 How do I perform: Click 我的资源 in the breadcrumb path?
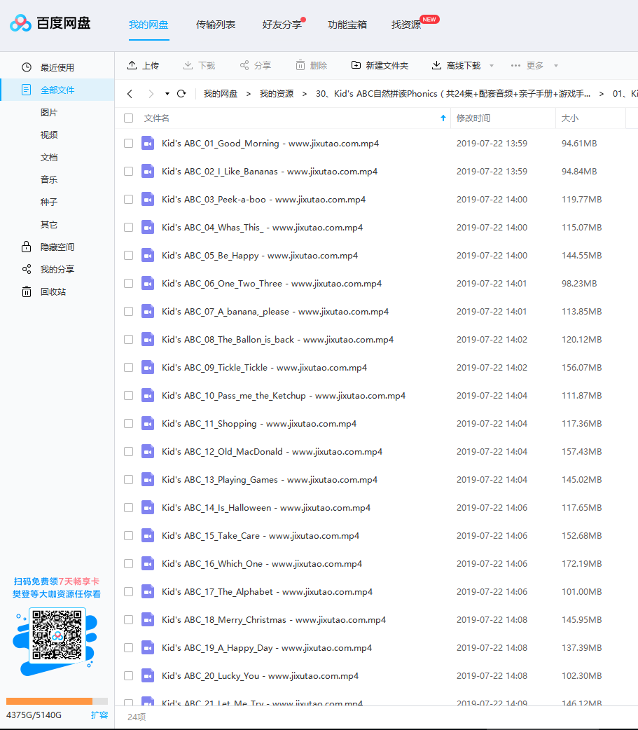277,94
